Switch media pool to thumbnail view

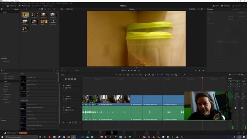tap(42, 9)
